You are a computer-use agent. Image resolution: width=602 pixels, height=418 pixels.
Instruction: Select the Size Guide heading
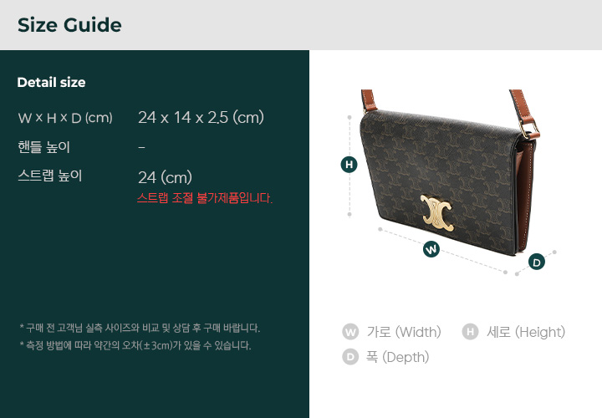point(69,25)
